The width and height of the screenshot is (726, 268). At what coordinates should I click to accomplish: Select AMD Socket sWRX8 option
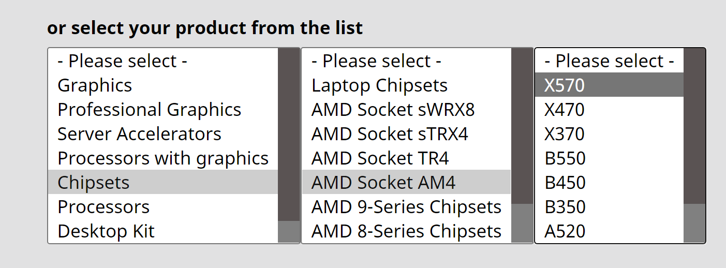[407, 110]
